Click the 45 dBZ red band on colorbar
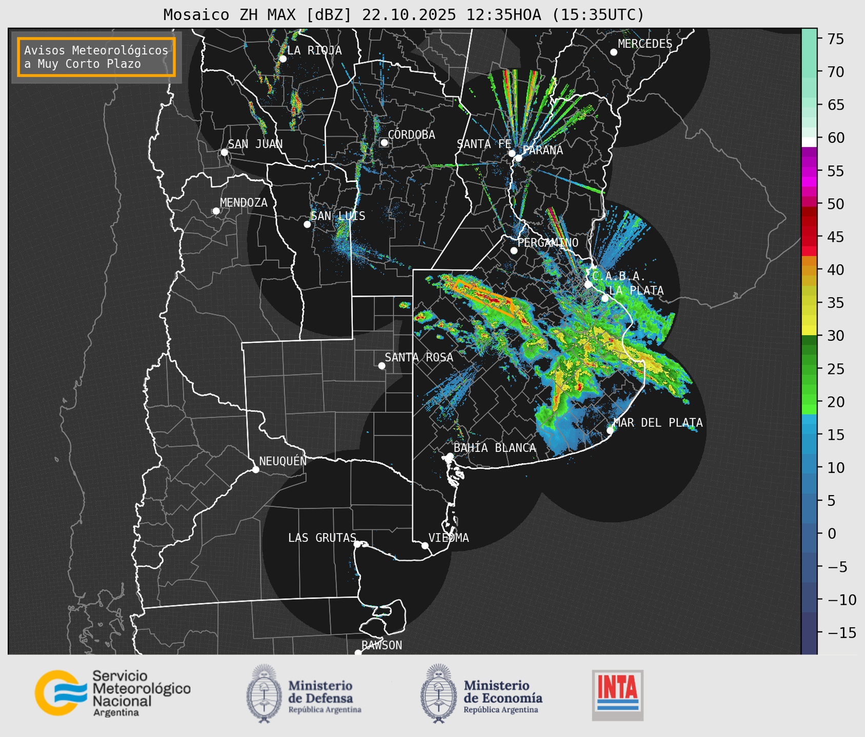The image size is (865, 737). [x=809, y=237]
